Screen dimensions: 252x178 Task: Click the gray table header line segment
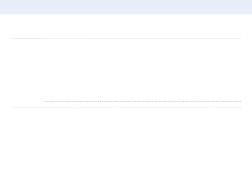click(164, 38)
